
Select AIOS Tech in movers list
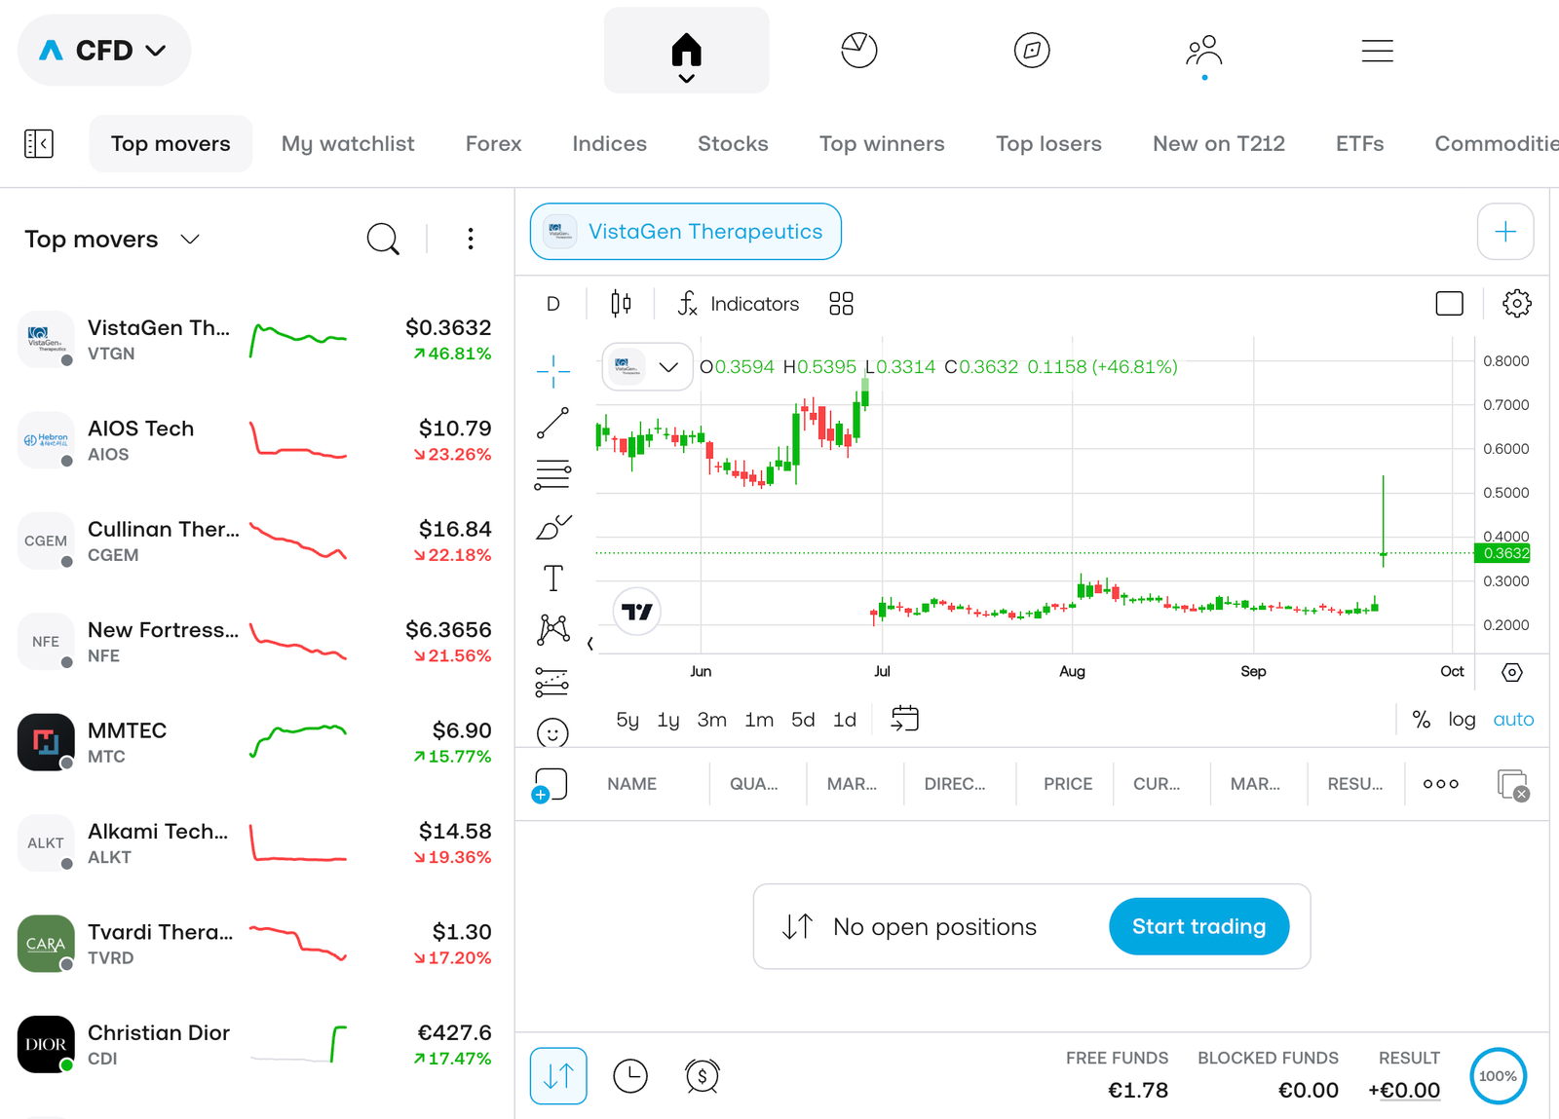257,441
